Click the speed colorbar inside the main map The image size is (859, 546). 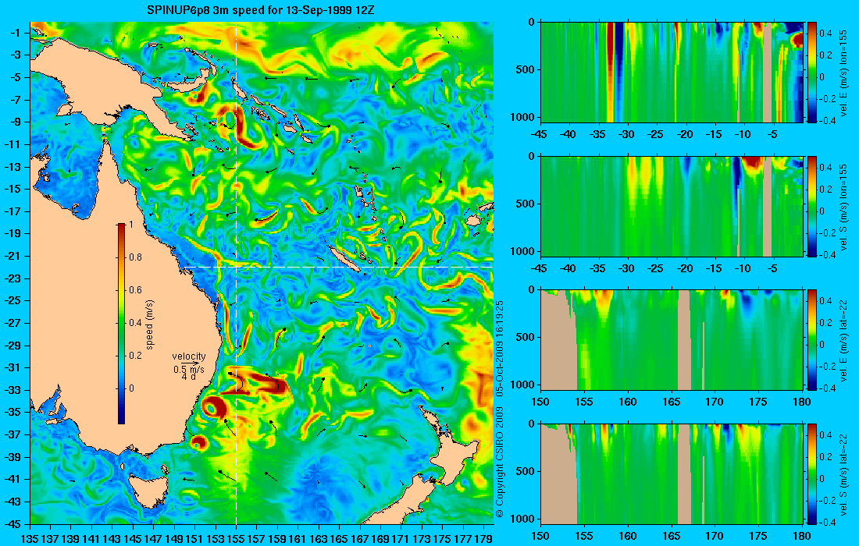point(121,324)
